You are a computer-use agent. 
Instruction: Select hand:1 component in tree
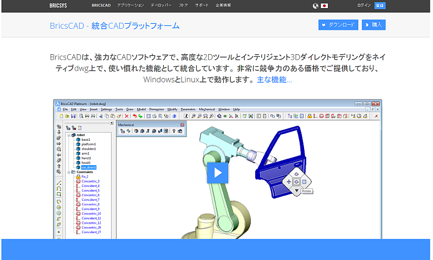click(86, 158)
